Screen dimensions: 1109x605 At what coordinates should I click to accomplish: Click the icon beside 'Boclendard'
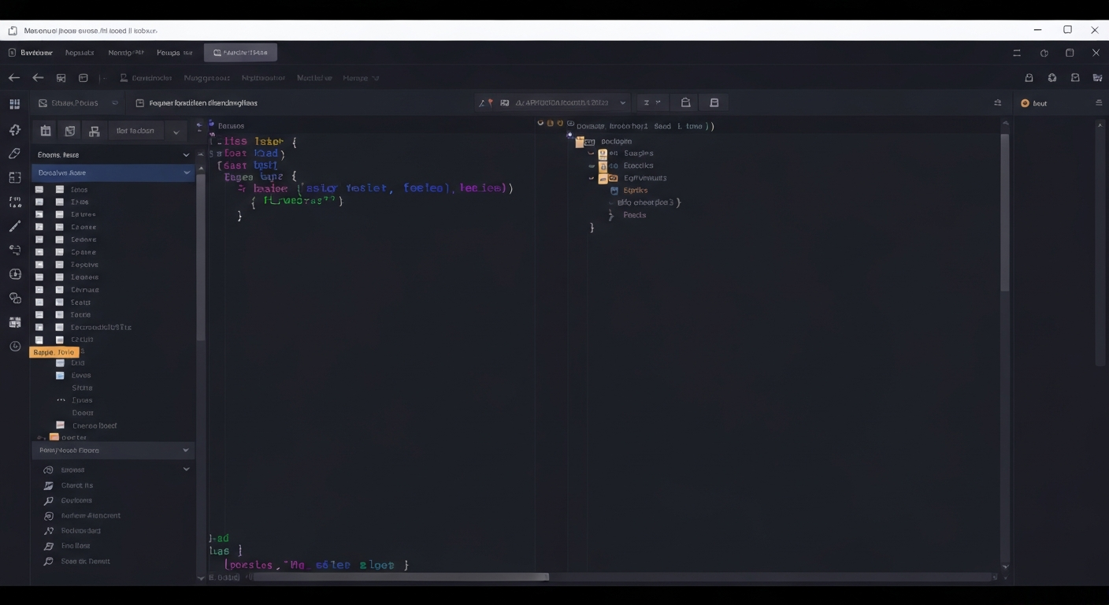(x=48, y=531)
